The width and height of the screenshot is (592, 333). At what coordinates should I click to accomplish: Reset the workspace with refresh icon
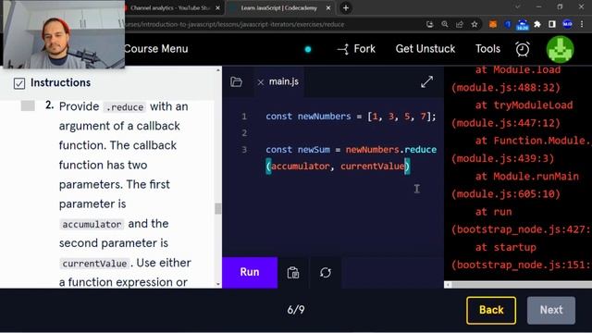pyautogui.click(x=326, y=272)
